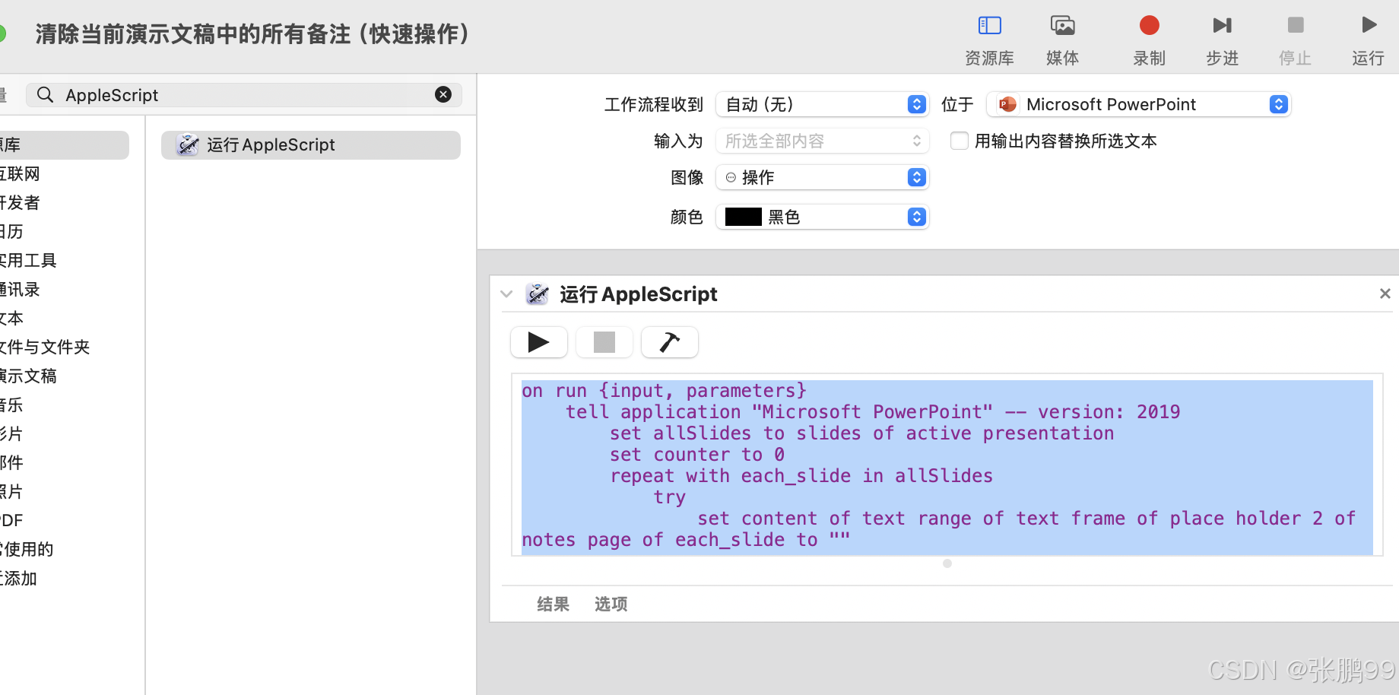Collapse the 运行 AppleScript action panel
Screen dimensions: 1399x695
coord(506,294)
